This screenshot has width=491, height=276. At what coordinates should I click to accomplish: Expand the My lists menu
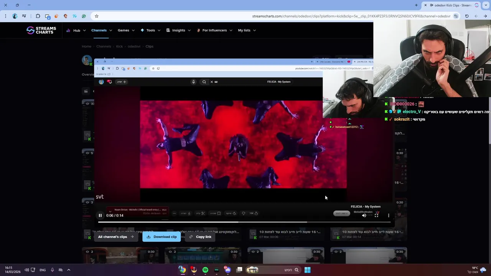coord(247,30)
